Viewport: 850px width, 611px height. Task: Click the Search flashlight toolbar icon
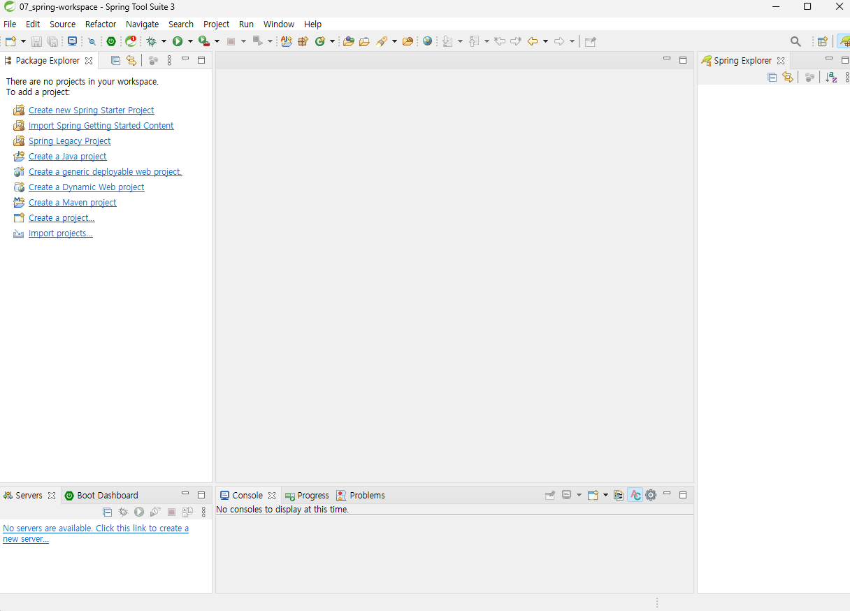pos(381,41)
